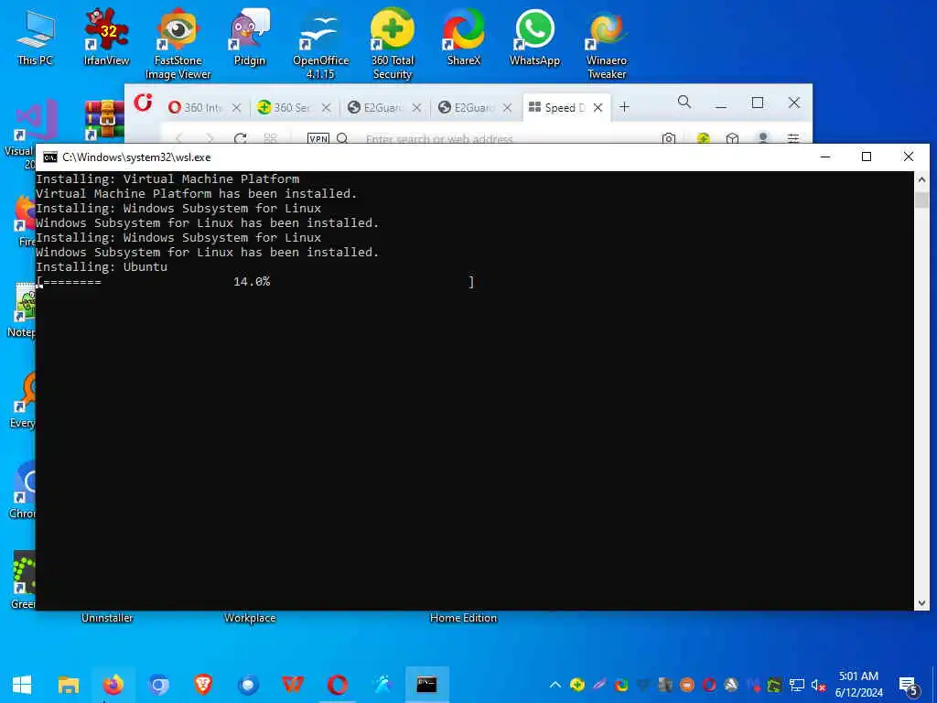Click the ShareX icon in the system tray
Image resolution: width=937 pixels, height=703 pixels.
coord(621,685)
